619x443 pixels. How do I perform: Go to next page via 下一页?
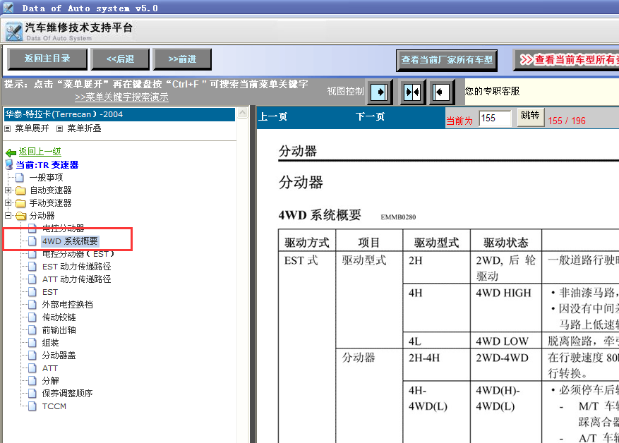pyautogui.click(x=370, y=117)
